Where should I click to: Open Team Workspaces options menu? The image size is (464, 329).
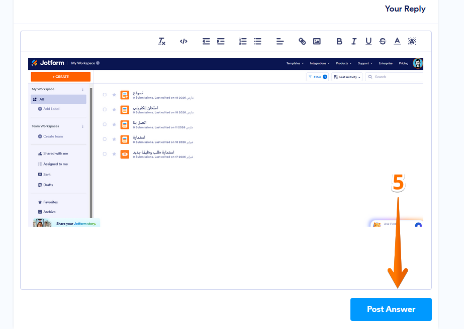pos(82,126)
